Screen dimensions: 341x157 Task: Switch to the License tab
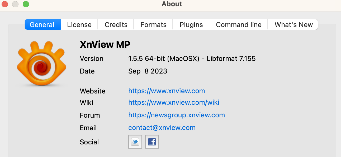tap(79, 25)
